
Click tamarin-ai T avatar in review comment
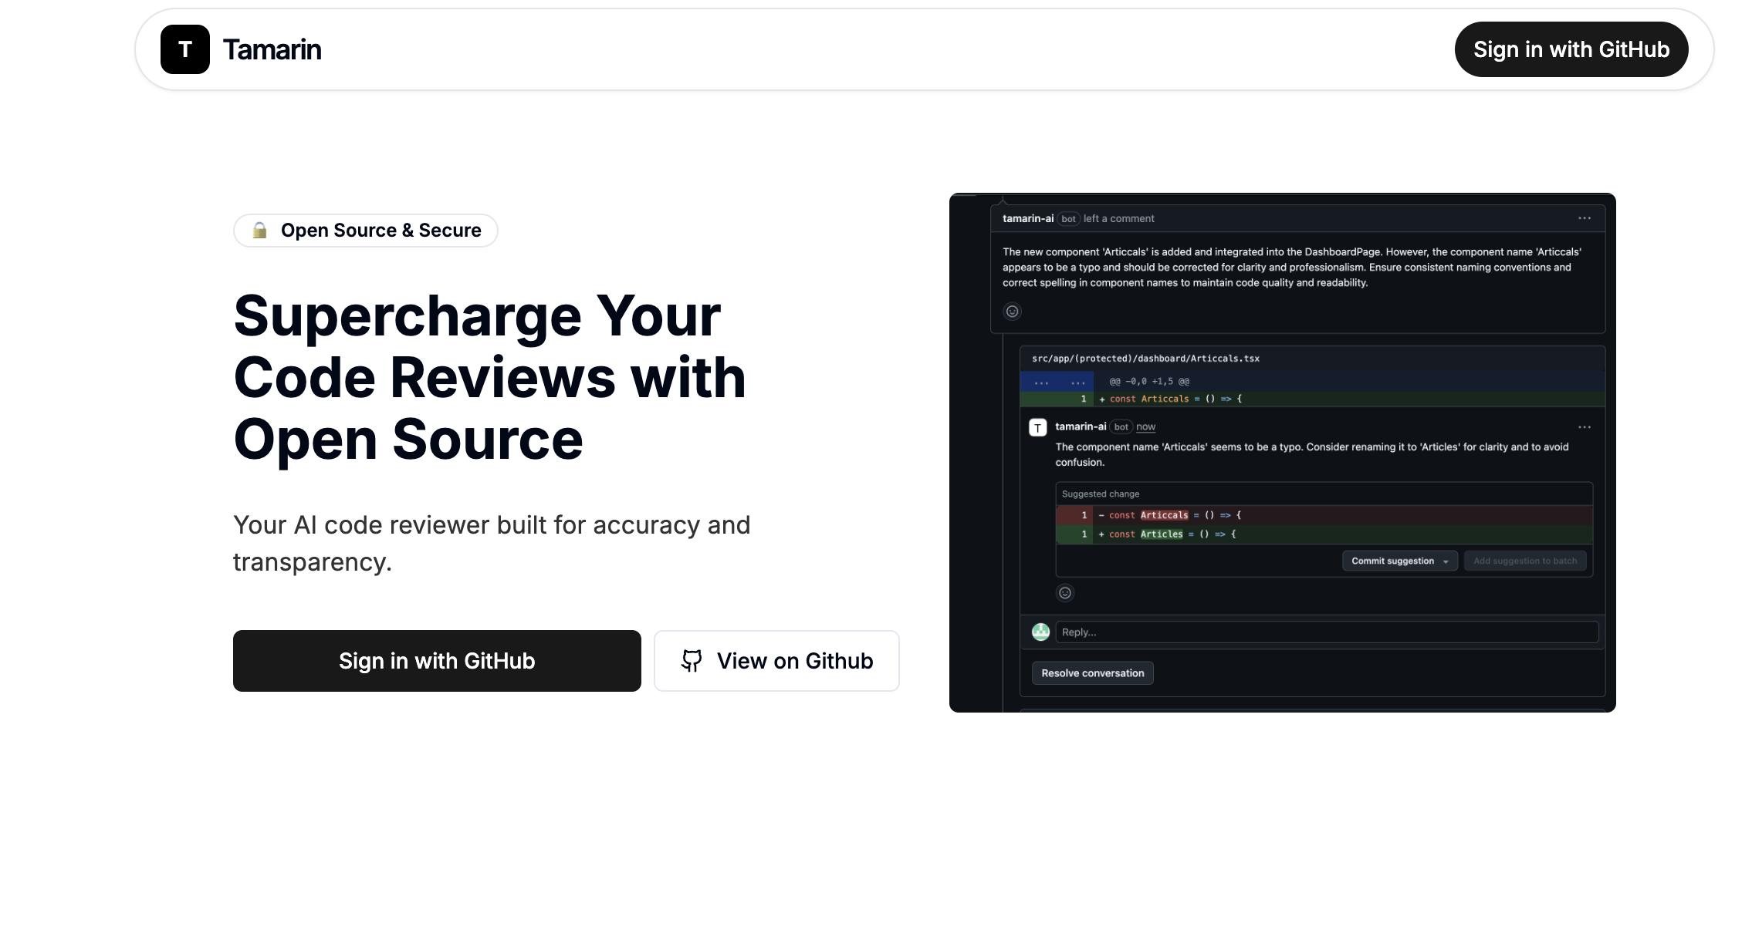click(1038, 427)
